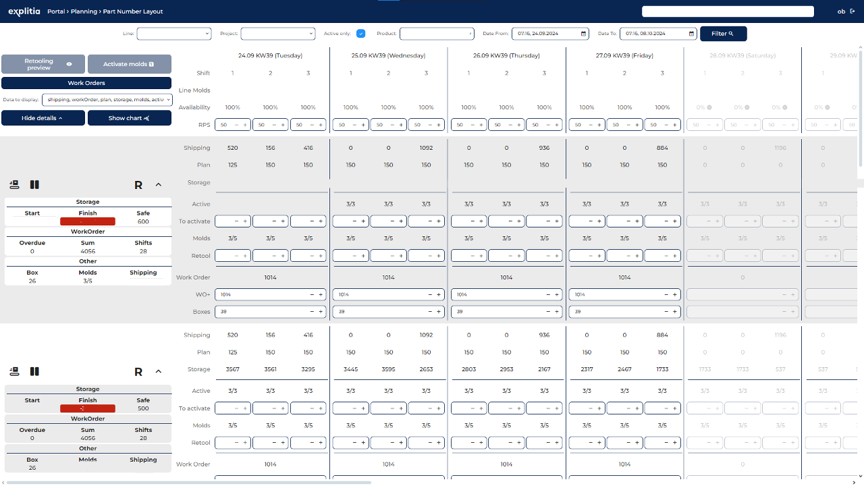This screenshot has height=486, width=864.
Task: Click the 25.09 KW39 (Wednesday) header
Action: tap(389, 55)
